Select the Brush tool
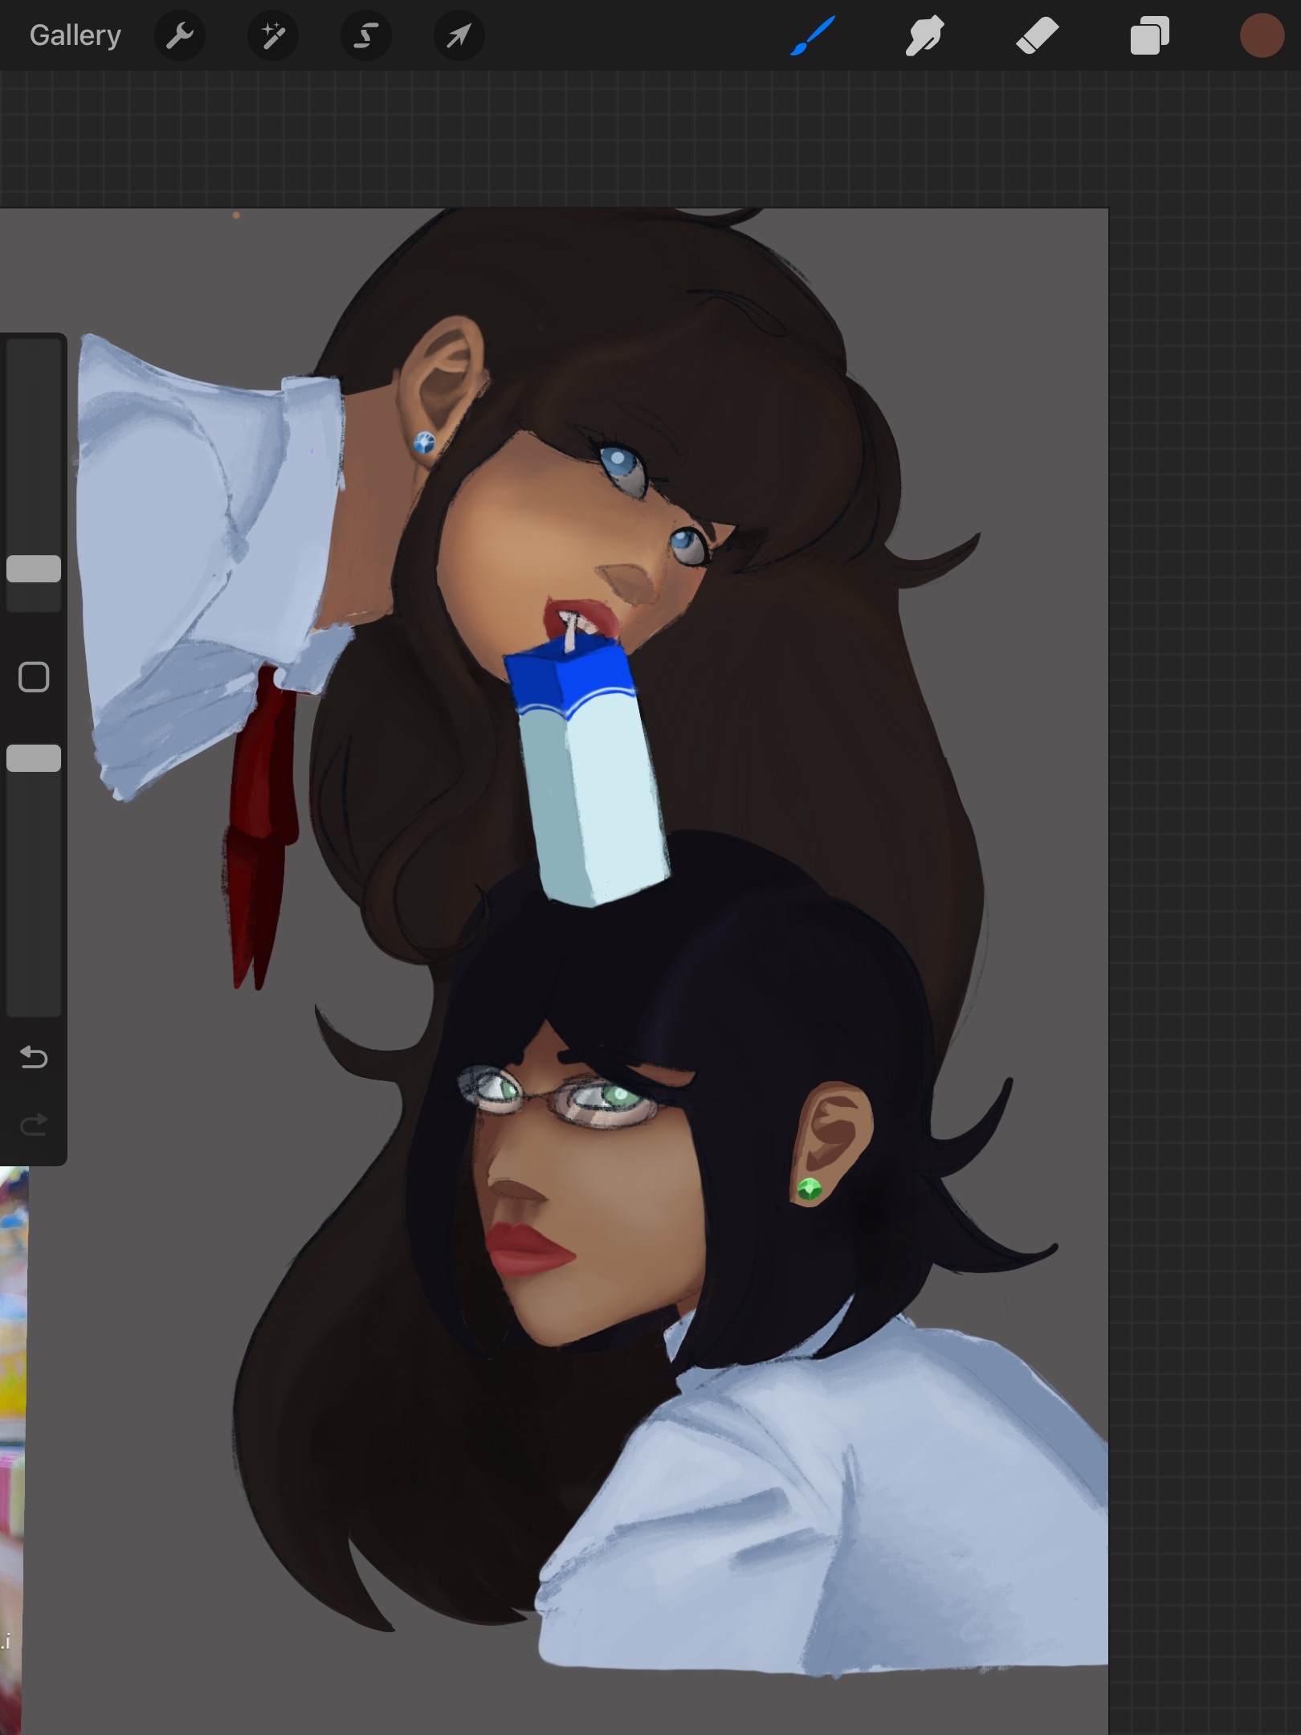This screenshot has width=1301, height=1735. tap(812, 36)
